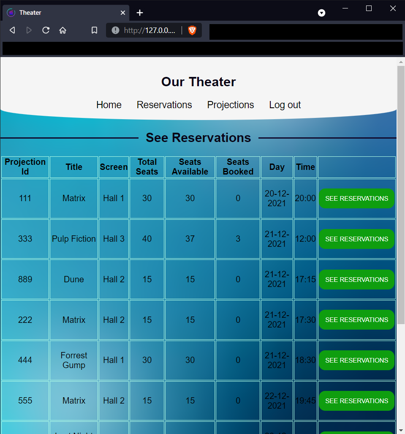Open Brave Shields lion icon
Image resolution: width=405 pixels, height=434 pixels.
click(192, 30)
